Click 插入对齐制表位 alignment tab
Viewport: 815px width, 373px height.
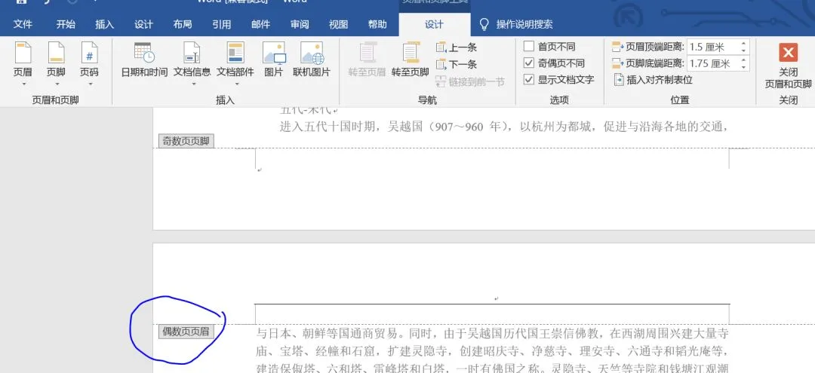[x=653, y=80]
